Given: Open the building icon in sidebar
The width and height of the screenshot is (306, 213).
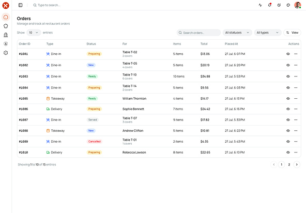Looking at the screenshot, I should click(x=6, y=35).
